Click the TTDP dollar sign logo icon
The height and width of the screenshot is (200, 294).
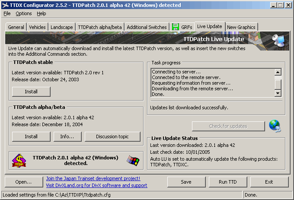(19, 161)
